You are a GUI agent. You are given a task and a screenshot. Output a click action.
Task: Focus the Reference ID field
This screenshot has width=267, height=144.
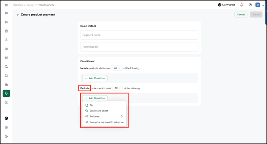139,47
